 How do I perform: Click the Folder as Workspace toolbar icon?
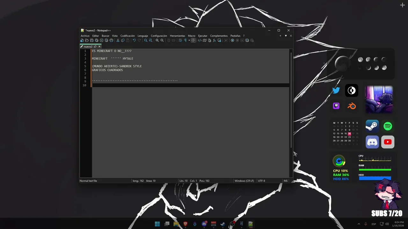pos(219,40)
